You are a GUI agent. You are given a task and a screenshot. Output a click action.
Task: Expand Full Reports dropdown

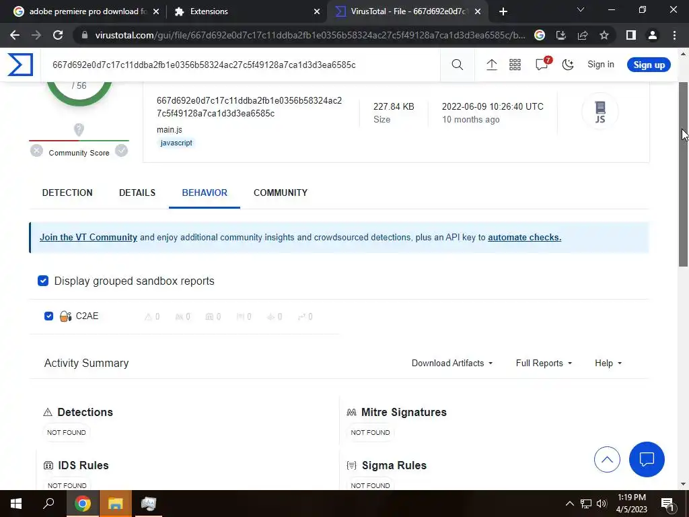pyautogui.click(x=544, y=363)
